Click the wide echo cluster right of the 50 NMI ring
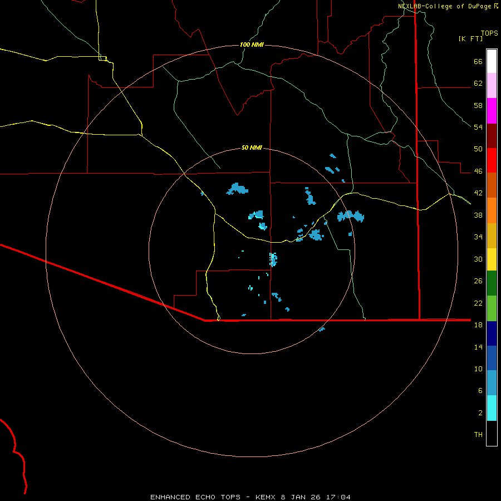The width and height of the screenshot is (501, 501). (351, 217)
